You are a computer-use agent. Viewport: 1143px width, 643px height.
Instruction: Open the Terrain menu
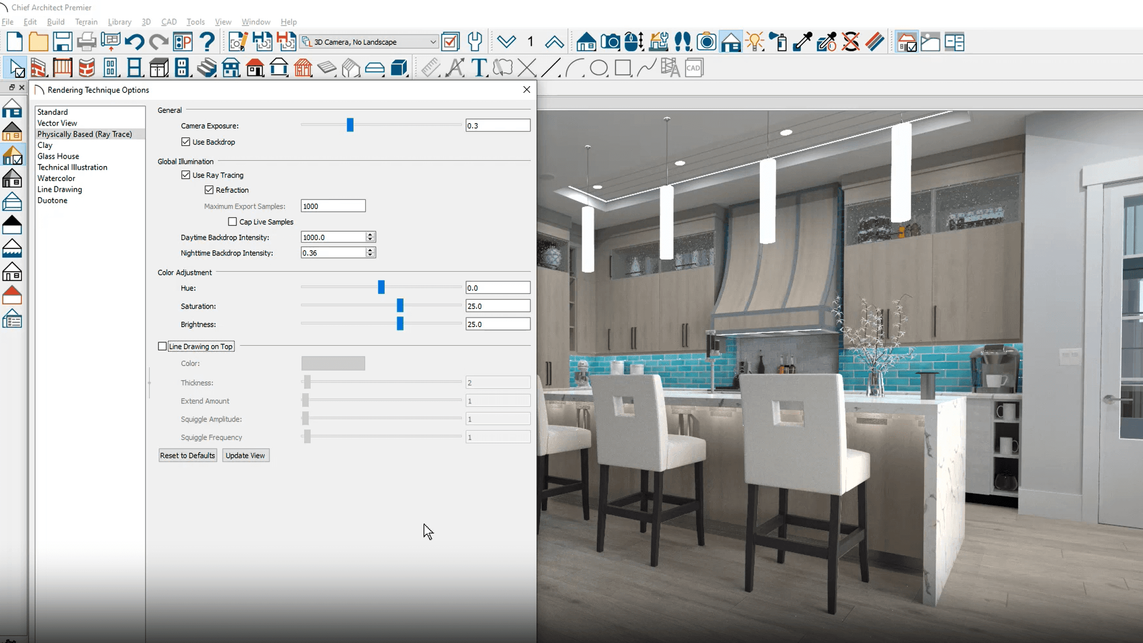pyautogui.click(x=86, y=22)
